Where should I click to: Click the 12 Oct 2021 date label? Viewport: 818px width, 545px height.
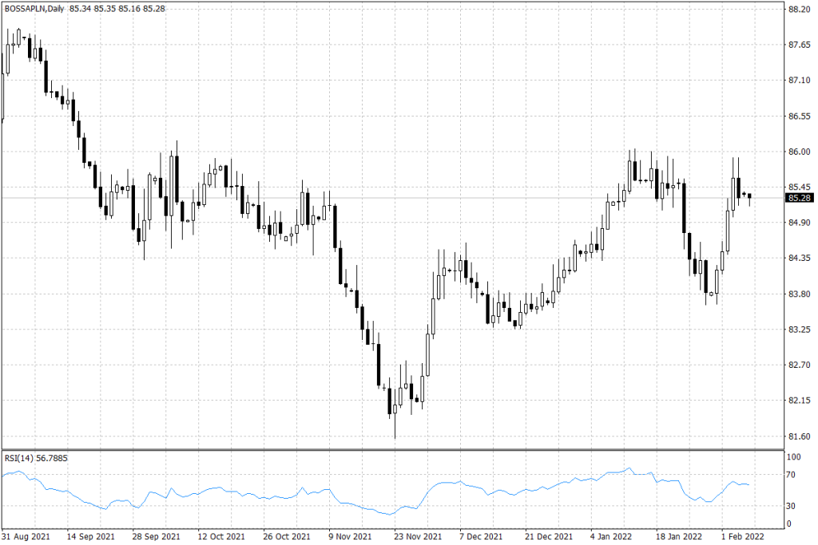[x=222, y=535]
